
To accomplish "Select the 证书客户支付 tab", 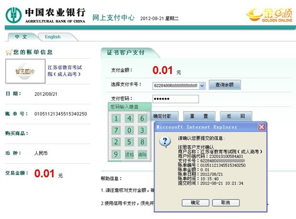I will pyautogui.click(x=126, y=52).
